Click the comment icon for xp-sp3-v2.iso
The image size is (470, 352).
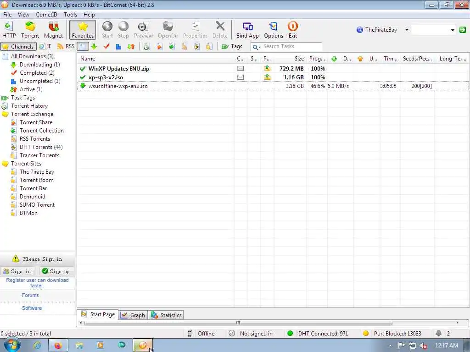pos(240,77)
